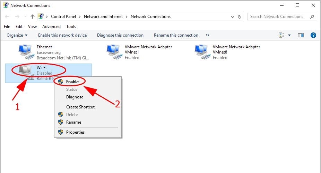Select the Ethernet adapter icon
This screenshot has width=321, height=173.
point(26,52)
